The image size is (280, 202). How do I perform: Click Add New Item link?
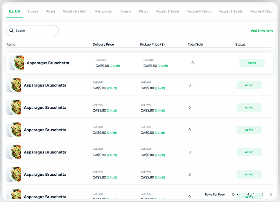(x=262, y=31)
